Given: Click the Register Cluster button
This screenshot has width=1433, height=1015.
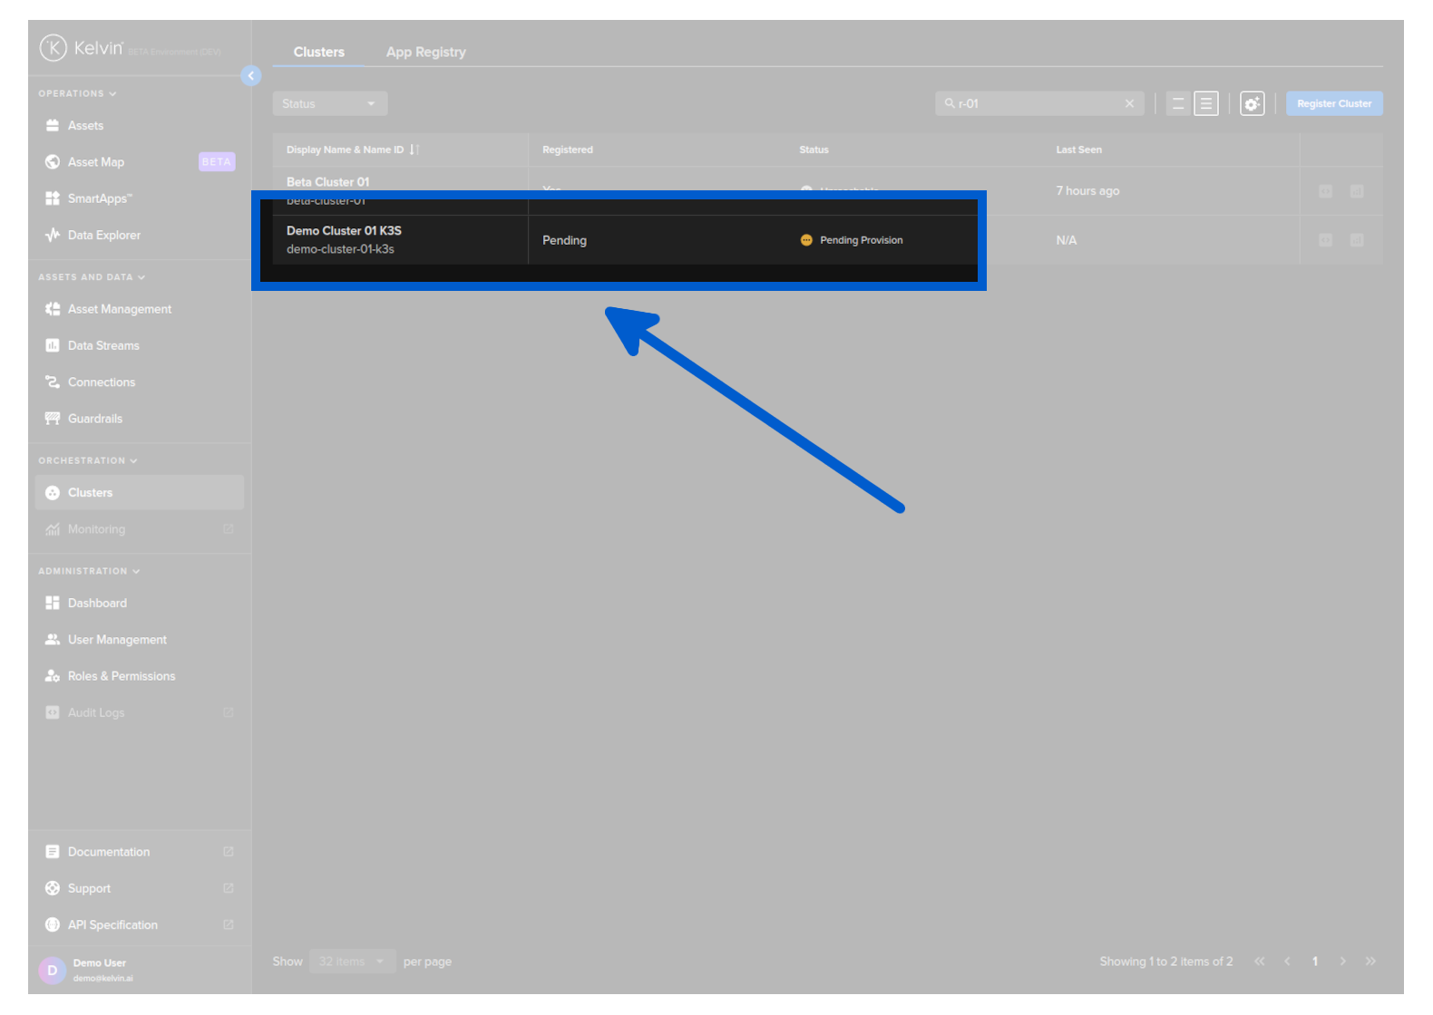Looking at the screenshot, I should click(x=1333, y=104).
